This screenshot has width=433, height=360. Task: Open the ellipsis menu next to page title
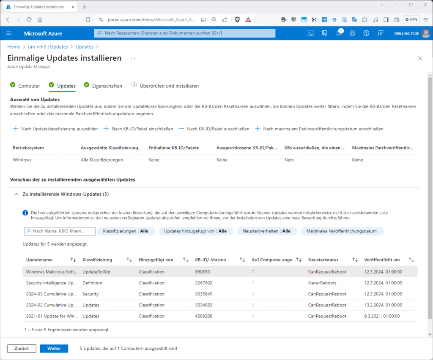[133, 58]
